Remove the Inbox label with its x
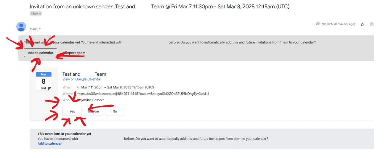The width and height of the screenshot is (384, 158). [x=40, y=14]
